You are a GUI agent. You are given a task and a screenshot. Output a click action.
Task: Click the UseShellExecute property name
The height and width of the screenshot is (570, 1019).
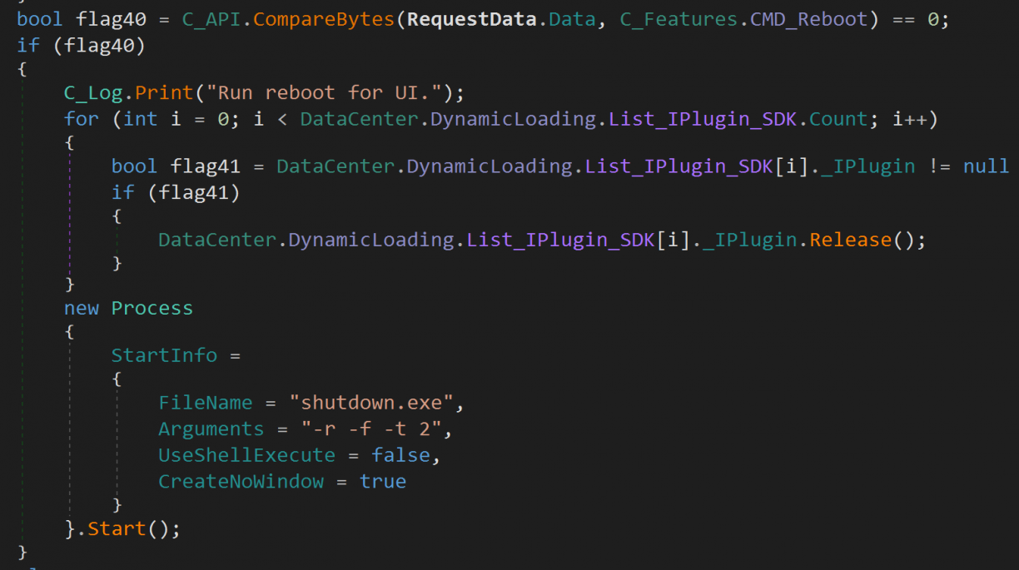(247, 456)
